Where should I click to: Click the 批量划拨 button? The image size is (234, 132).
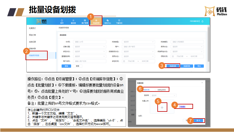[x=173, y=66]
